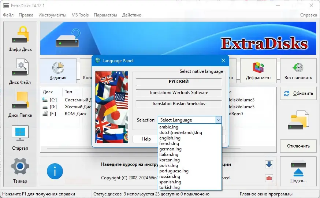Open the Задания clock button
Image resolution: width=320 pixels, height=198 pixels.
(x=58, y=71)
